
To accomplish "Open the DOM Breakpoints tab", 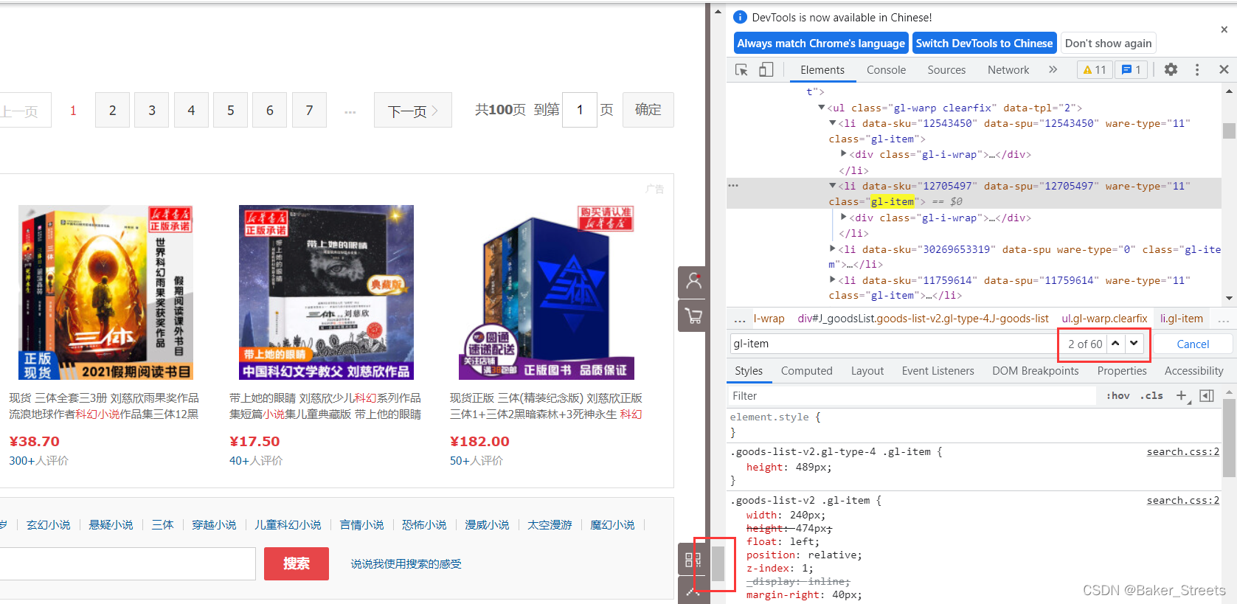I will (1035, 371).
